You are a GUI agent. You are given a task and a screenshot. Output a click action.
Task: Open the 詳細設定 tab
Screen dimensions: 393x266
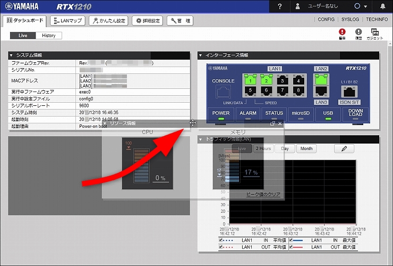[148, 21]
